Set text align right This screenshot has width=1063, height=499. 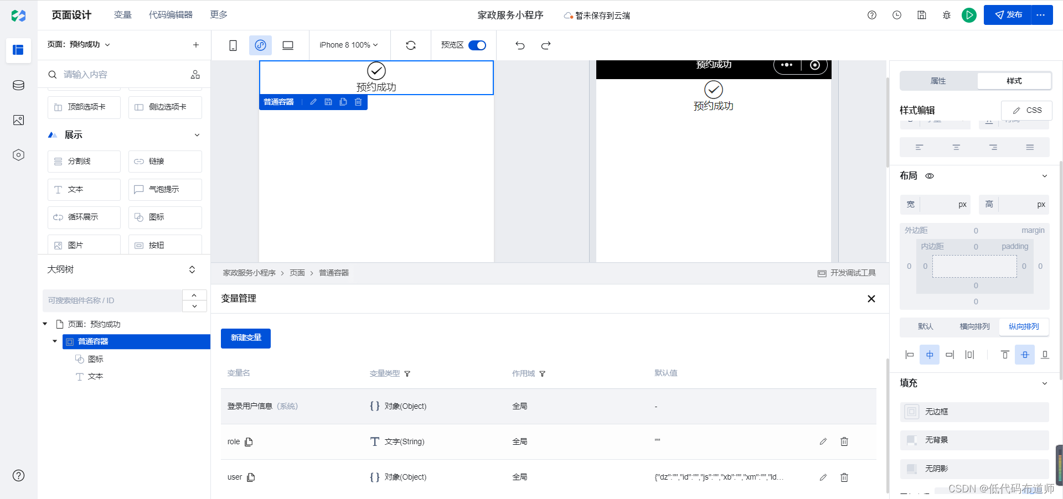(x=993, y=147)
